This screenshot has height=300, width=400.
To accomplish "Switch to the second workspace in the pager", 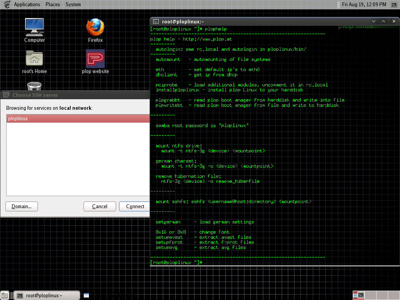I will point(371,295).
